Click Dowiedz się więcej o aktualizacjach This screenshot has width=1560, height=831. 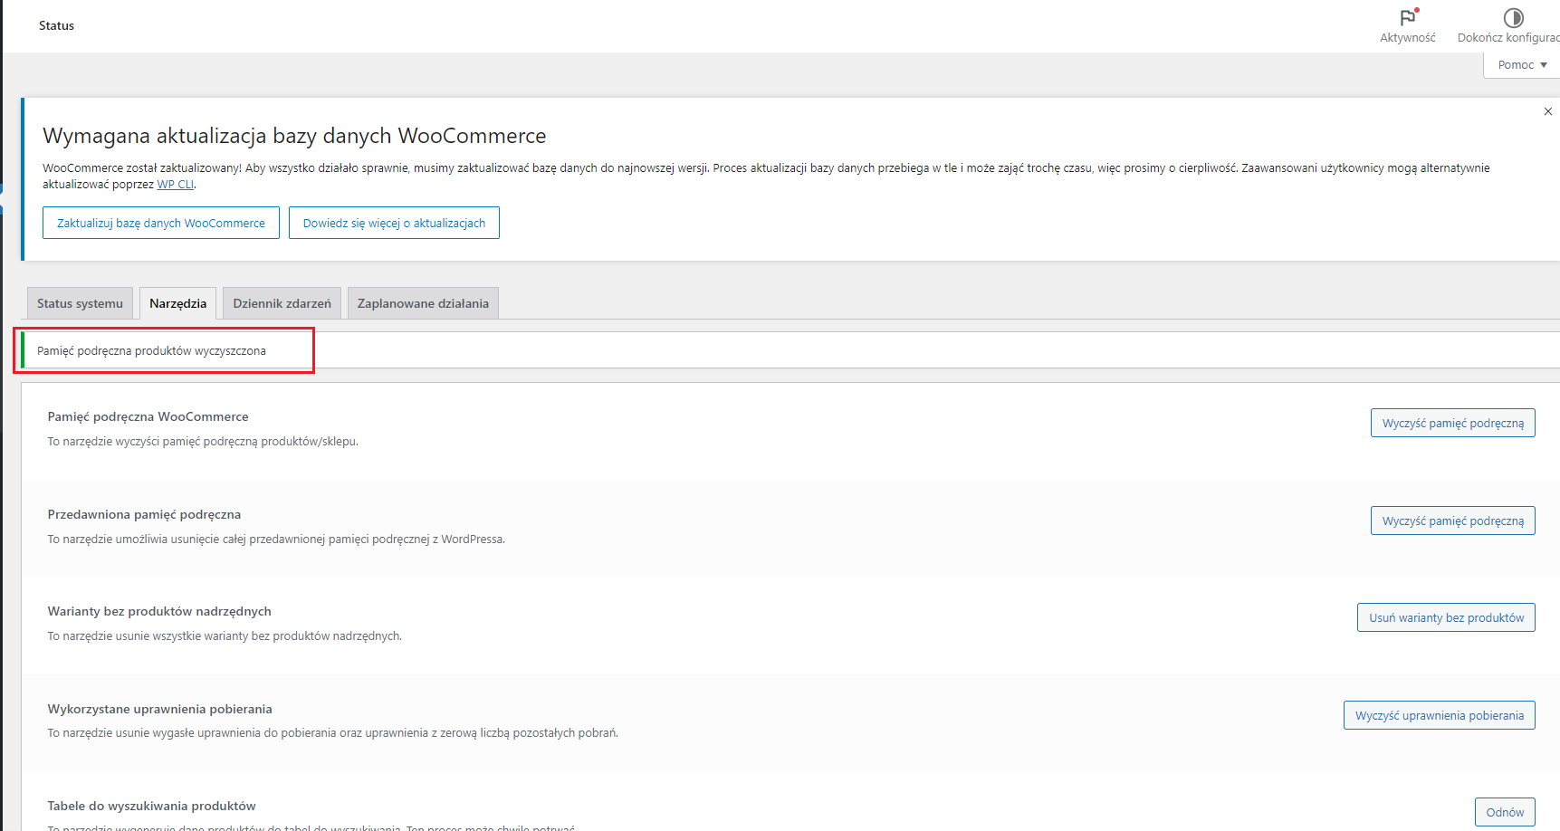394,223
